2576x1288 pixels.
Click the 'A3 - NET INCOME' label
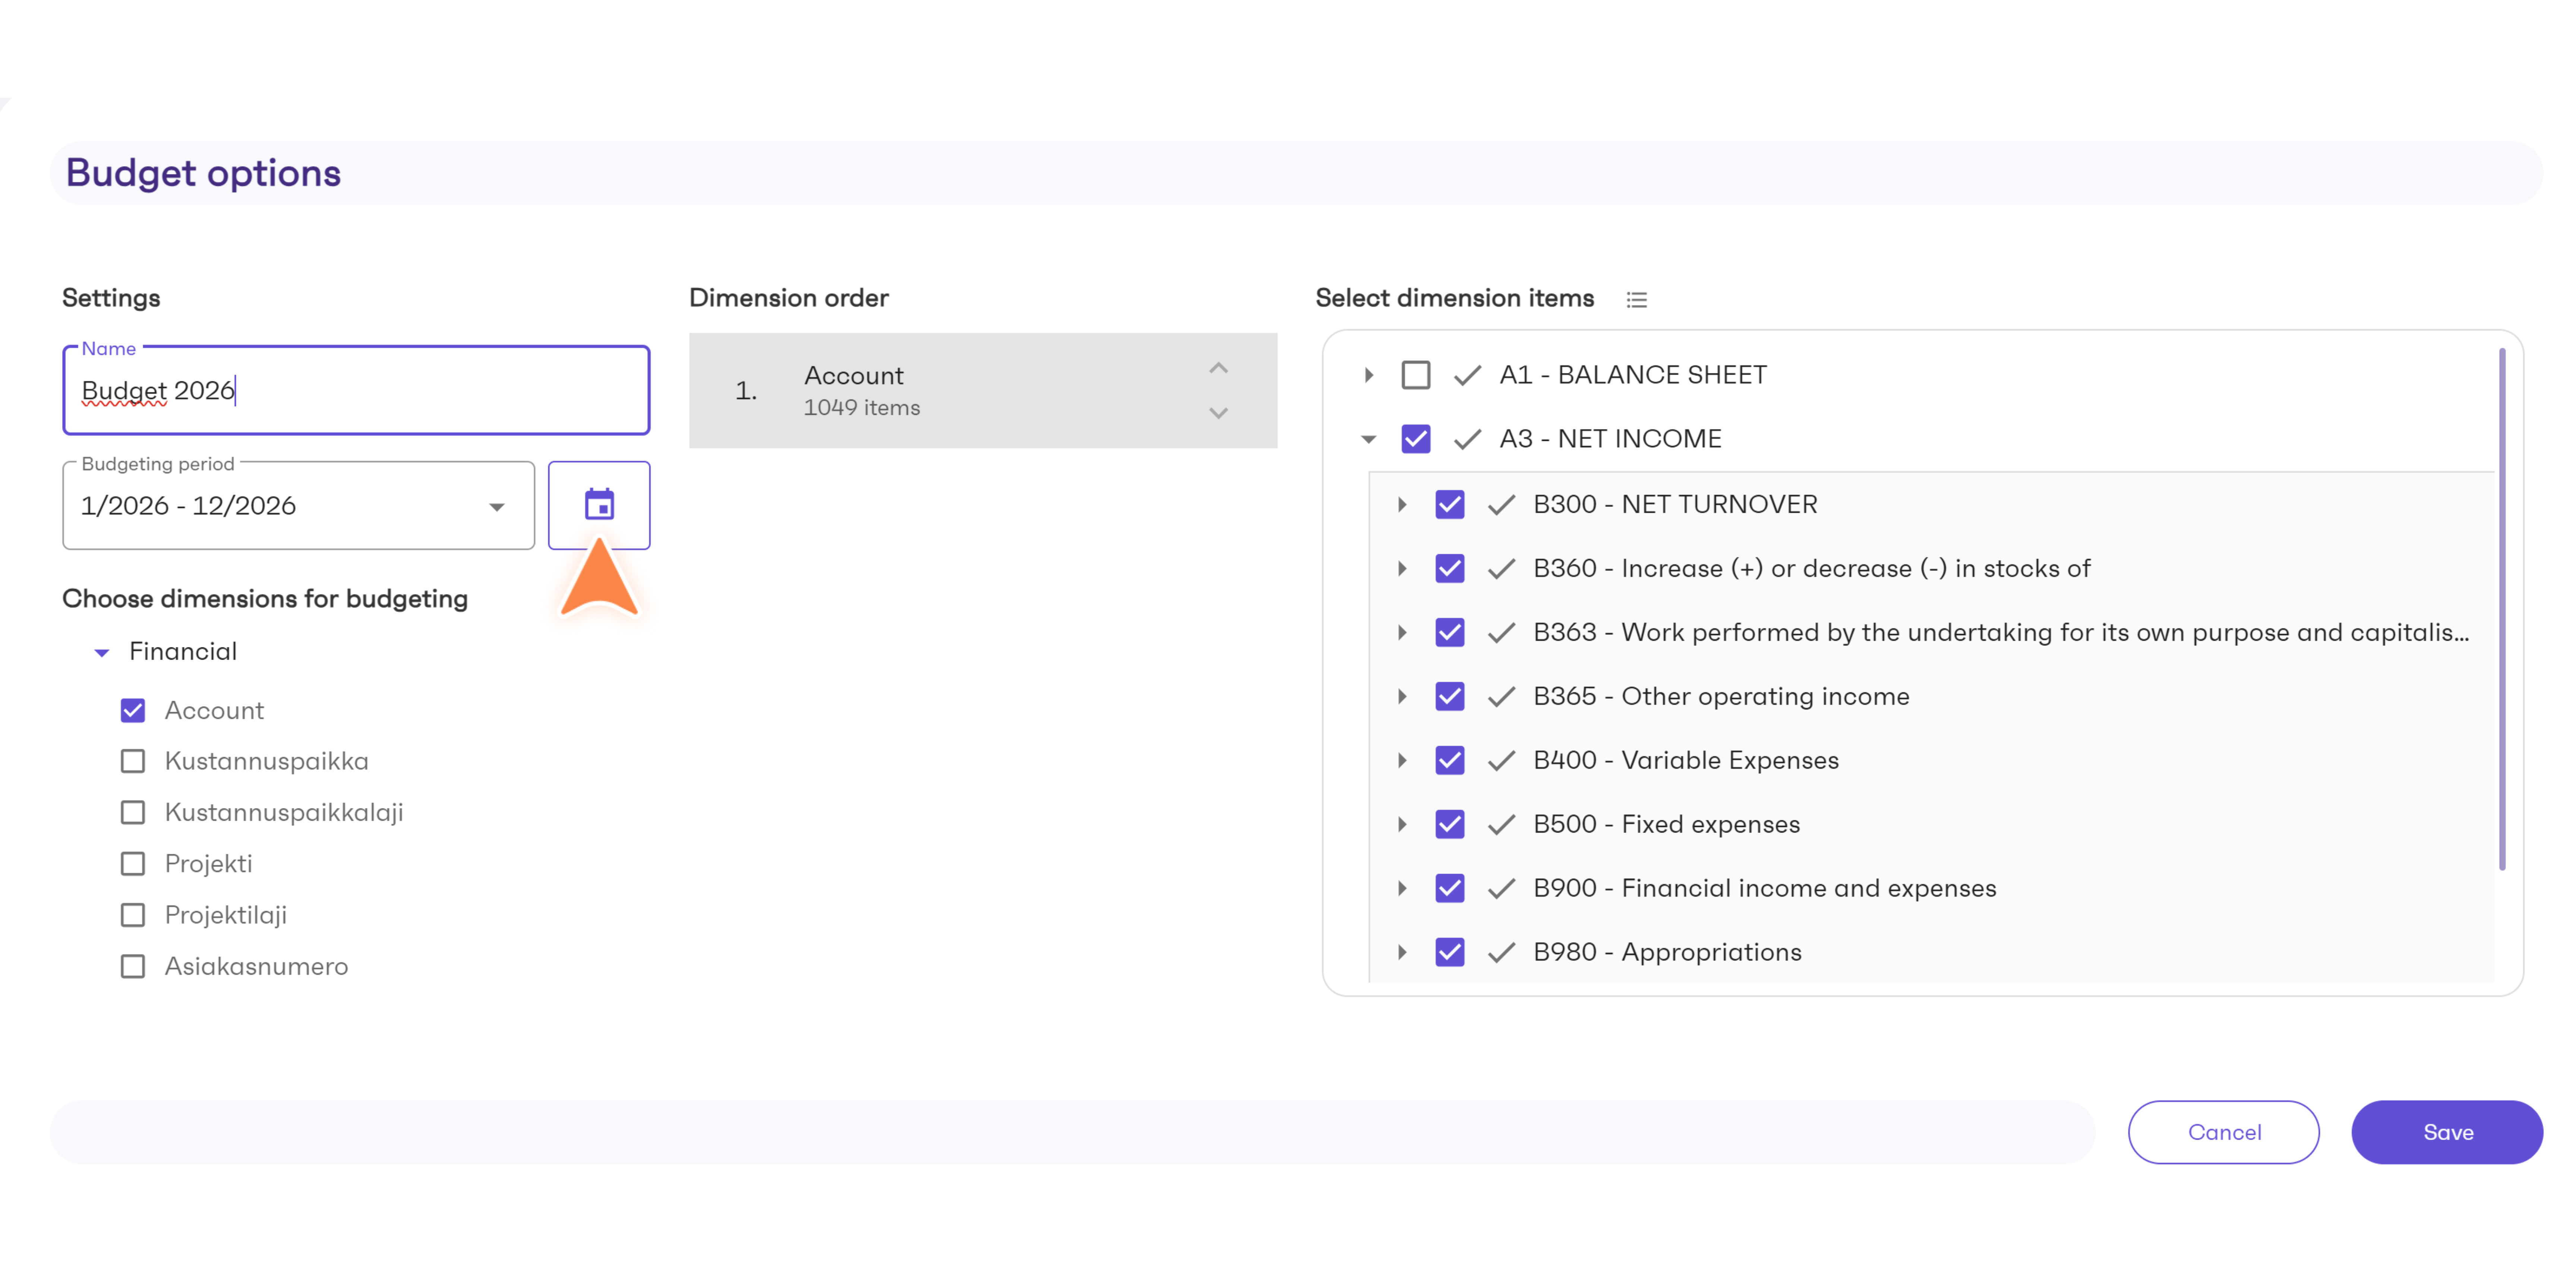tap(1610, 439)
